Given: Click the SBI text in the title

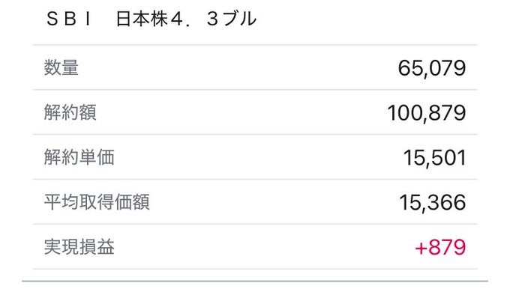Looking at the screenshot, I should point(69,19).
